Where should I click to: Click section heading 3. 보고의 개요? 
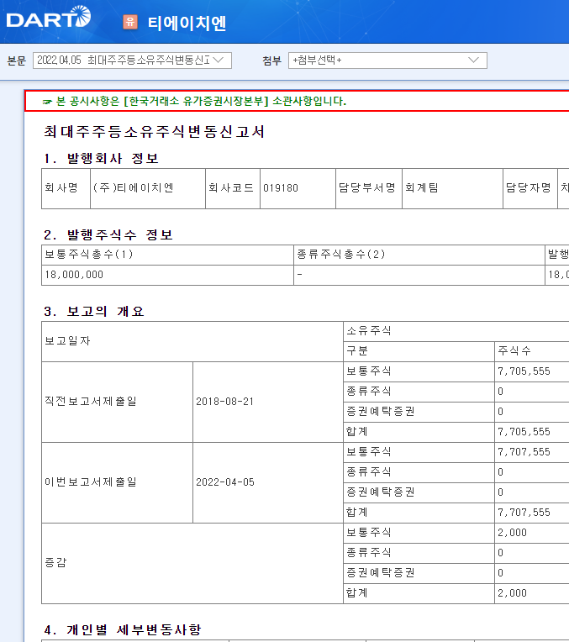[94, 312]
